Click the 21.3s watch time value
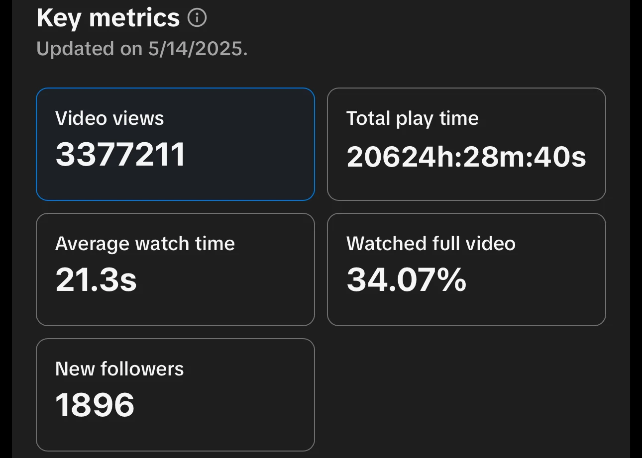The width and height of the screenshot is (642, 458). click(x=96, y=279)
